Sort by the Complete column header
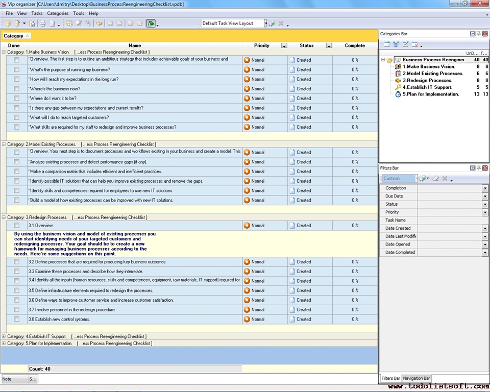 click(355, 45)
